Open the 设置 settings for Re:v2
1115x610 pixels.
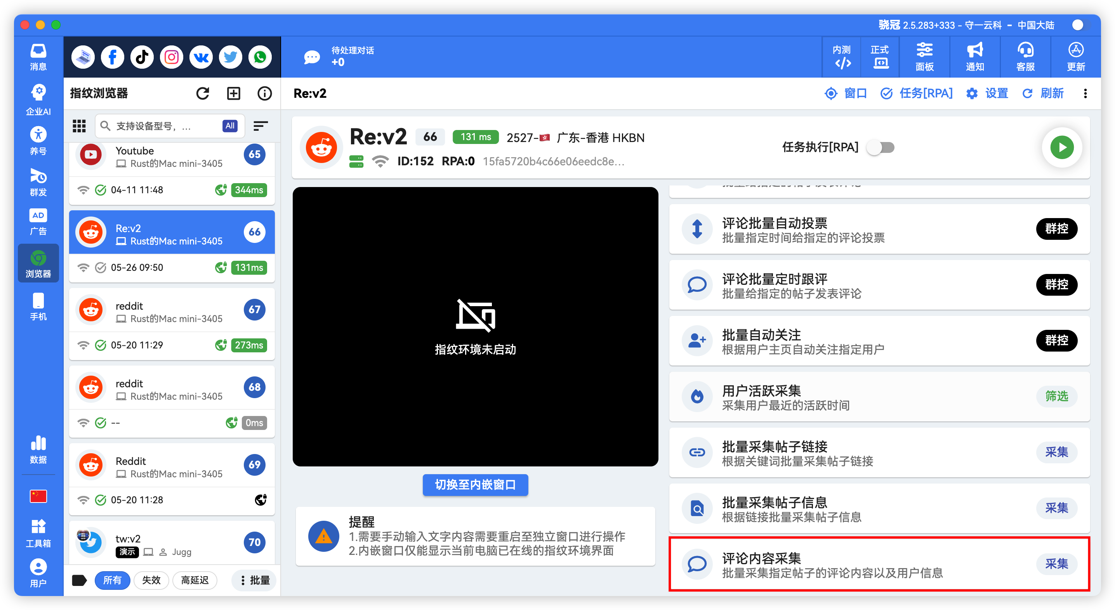(x=987, y=94)
